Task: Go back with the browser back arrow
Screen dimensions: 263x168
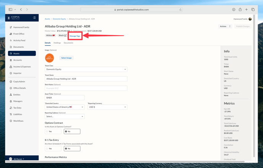Action: (x=21, y=10)
